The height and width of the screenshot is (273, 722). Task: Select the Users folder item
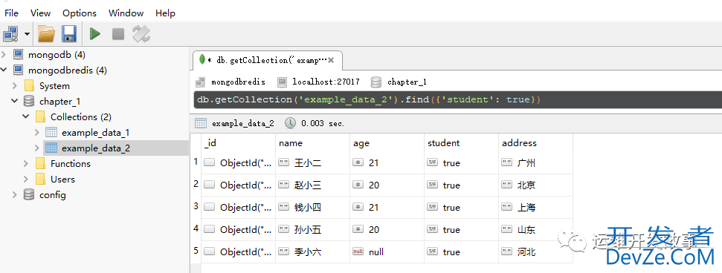[x=62, y=180]
